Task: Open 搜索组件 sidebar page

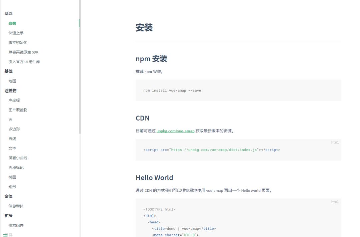Action: (x=16, y=226)
